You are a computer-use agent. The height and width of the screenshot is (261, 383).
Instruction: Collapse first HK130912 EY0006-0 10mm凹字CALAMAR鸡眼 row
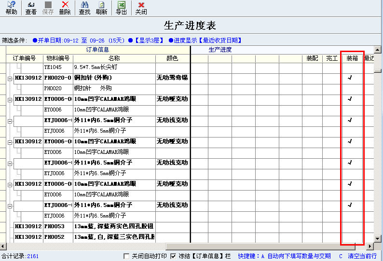10,100
